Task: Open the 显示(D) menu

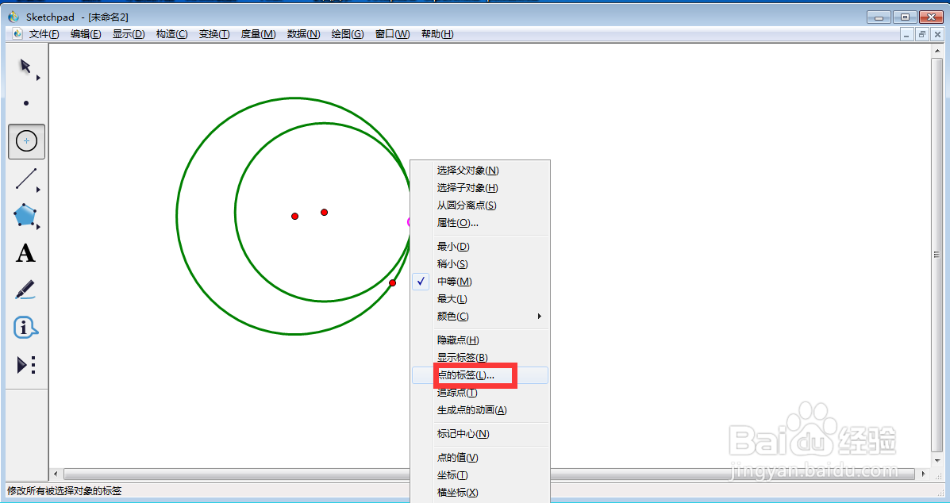Action: pos(129,34)
